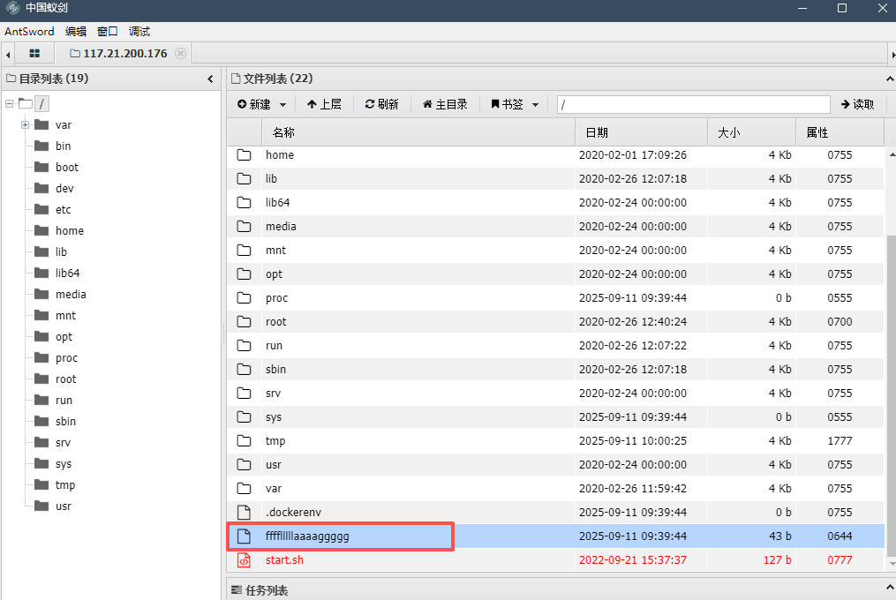The height and width of the screenshot is (600, 896).
Task: Click the .dockerenv file icon
Action: 245,512
